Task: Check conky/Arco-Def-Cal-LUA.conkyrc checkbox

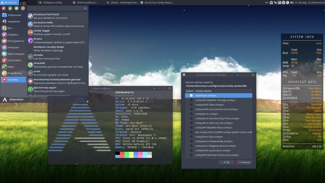Action: pyautogui.click(x=191, y=123)
